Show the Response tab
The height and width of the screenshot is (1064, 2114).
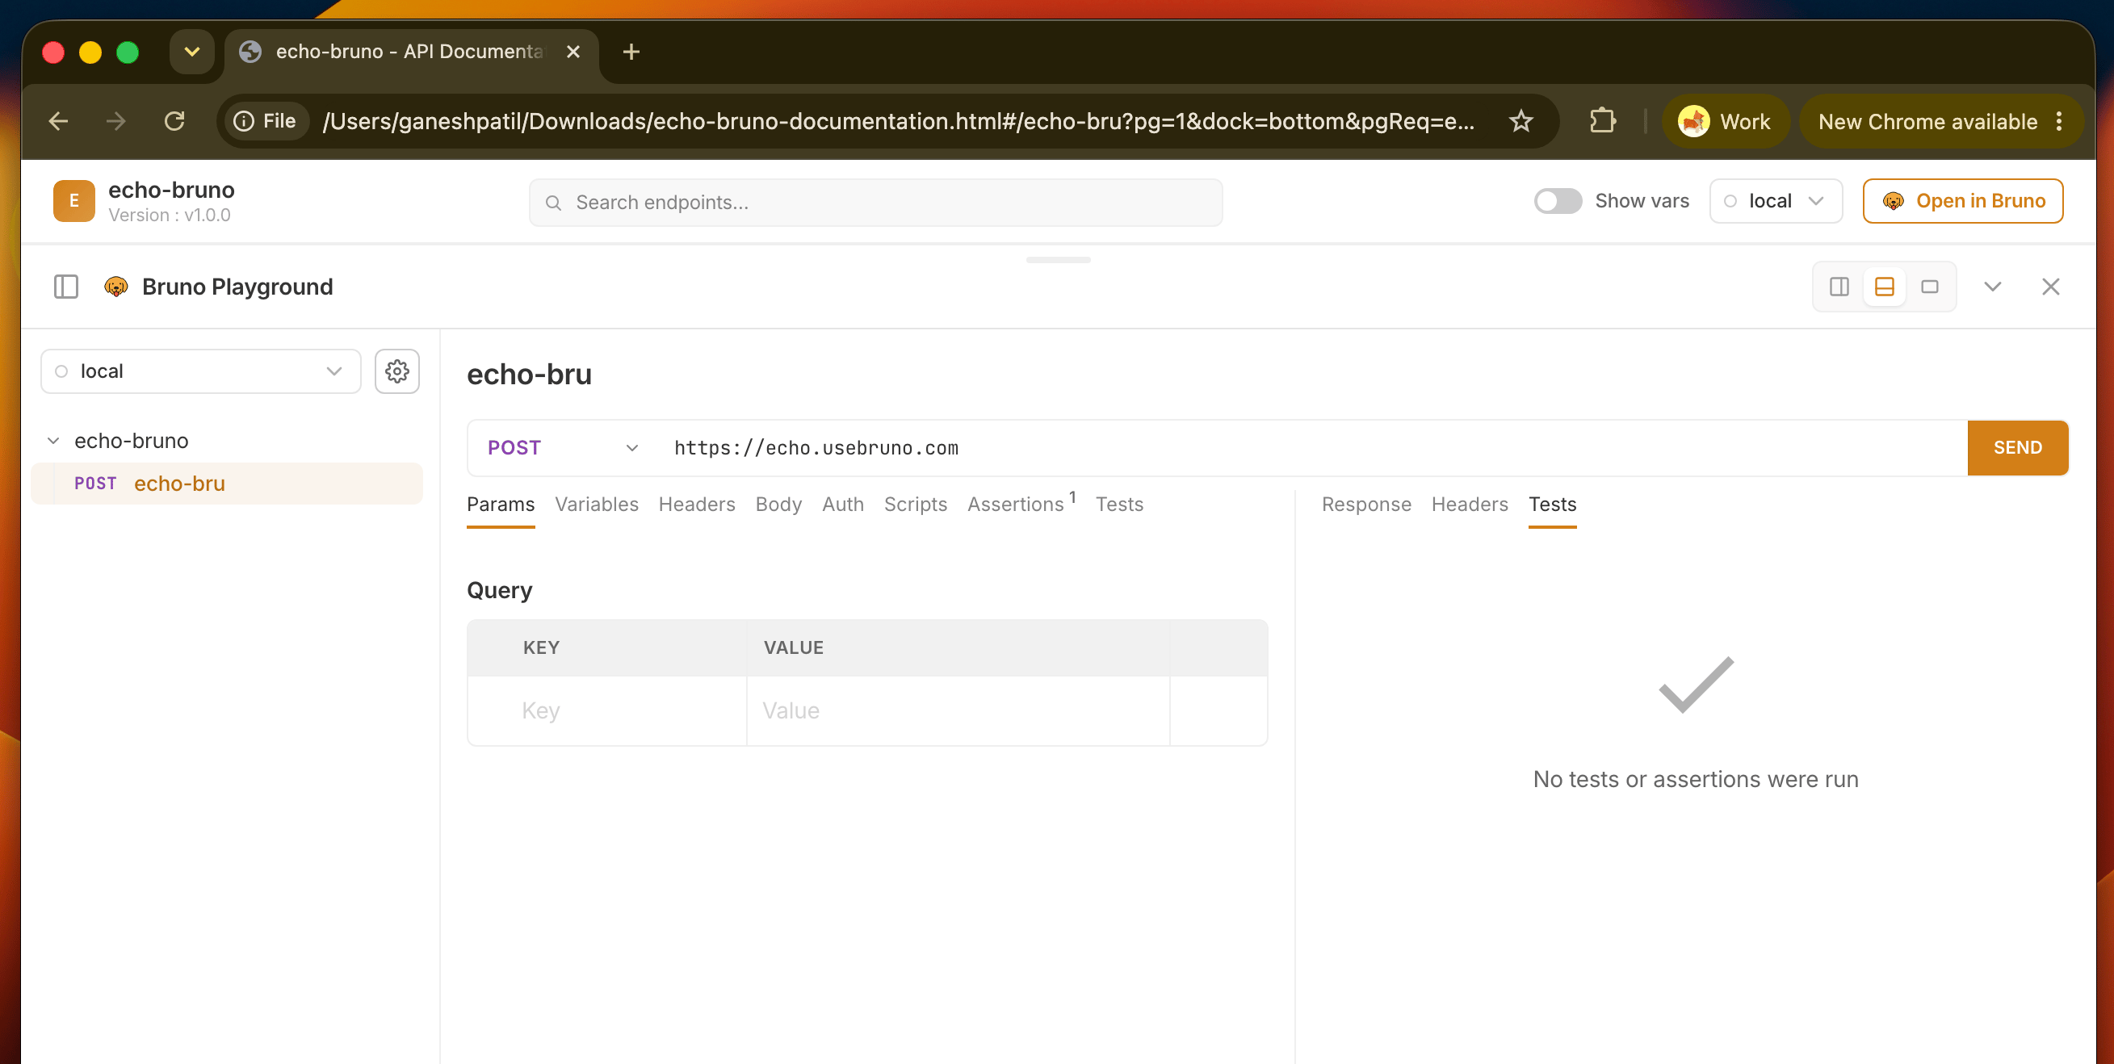1366,505
